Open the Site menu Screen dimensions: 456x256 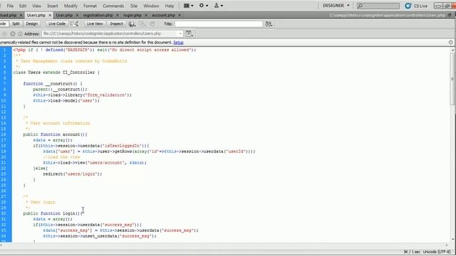click(134, 6)
